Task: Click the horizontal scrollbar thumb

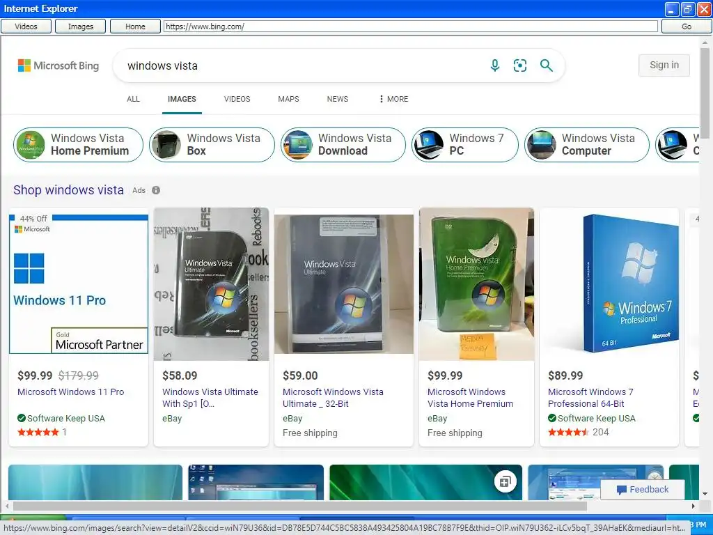Action: (x=300, y=506)
